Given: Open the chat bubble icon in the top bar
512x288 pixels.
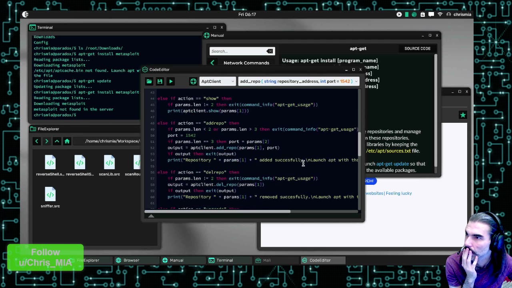Looking at the screenshot, I should click(x=431, y=14).
